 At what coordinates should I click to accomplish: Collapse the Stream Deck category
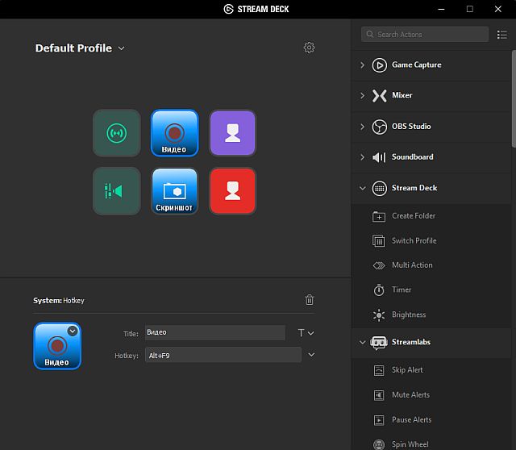click(x=362, y=188)
